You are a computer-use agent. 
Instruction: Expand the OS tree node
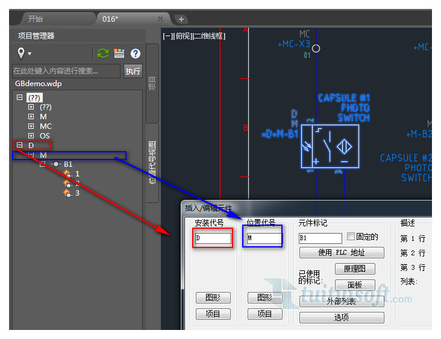[x=31, y=136]
